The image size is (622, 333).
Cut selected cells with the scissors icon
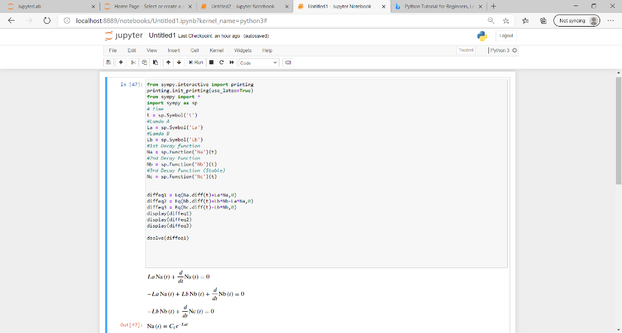(x=133, y=62)
